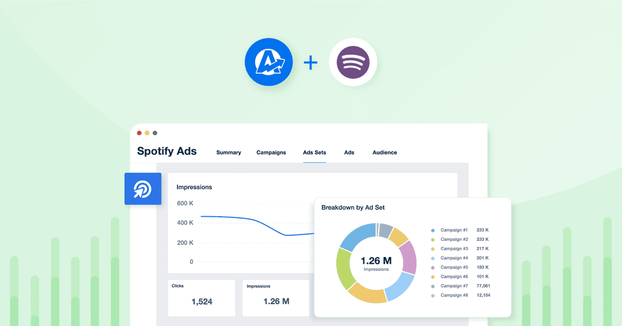Viewport: 622px width, 326px height.
Task: Click the pink donut chart segment
Action: (x=408, y=258)
